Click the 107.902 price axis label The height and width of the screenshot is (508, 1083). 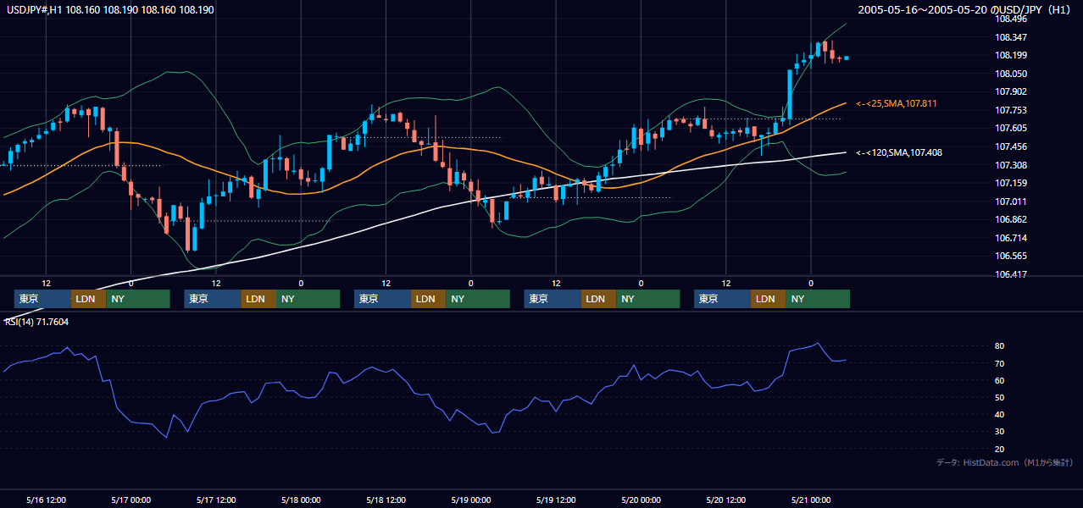click(1012, 91)
